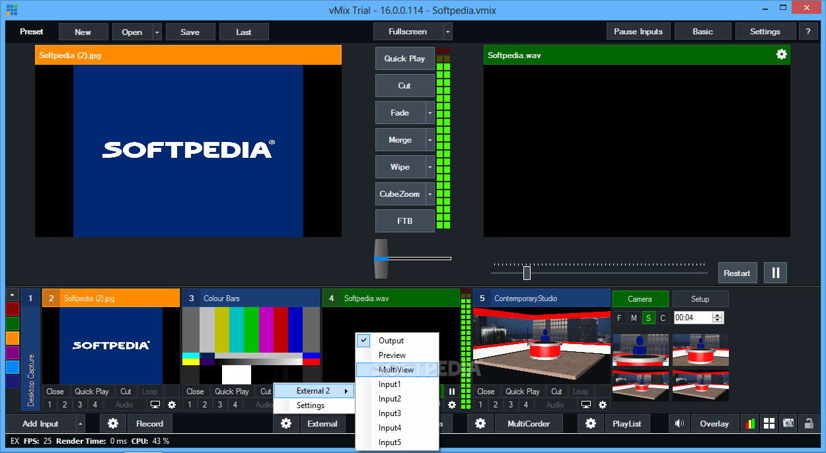Image resolution: width=826 pixels, height=453 pixels.
Task: Toggle overlay 1 on Softpedia (2).jpg input
Action: pyautogui.click(x=50, y=405)
